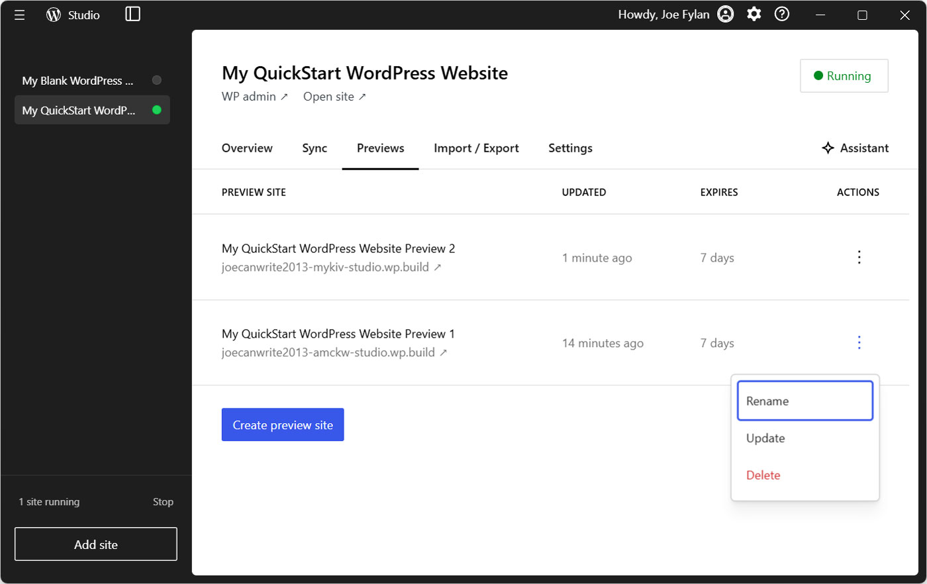Select Update in the actions menu

pyautogui.click(x=765, y=438)
